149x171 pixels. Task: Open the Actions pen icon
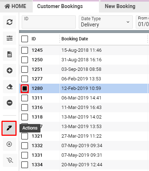tap(9, 128)
